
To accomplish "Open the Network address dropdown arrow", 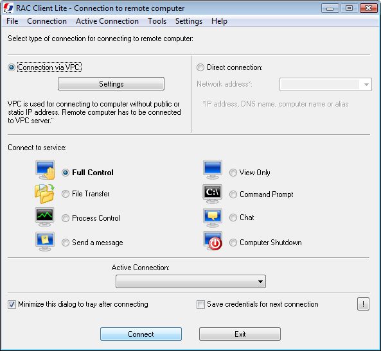I will pyautogui.click(x=366, y=85).
